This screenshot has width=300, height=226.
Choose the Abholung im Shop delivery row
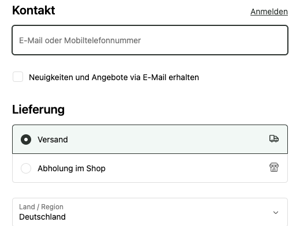(x=150, y=168)
